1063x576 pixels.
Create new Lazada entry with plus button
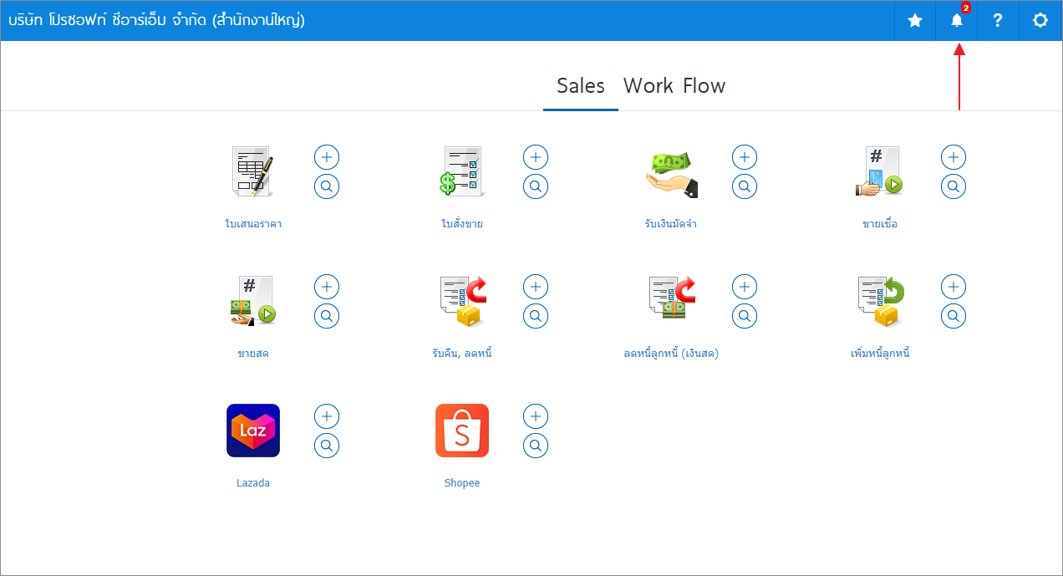click(327, 416)
